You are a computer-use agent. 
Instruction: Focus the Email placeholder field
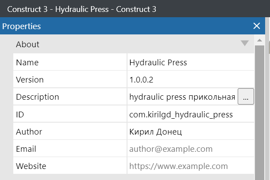[x=191, y=148]
